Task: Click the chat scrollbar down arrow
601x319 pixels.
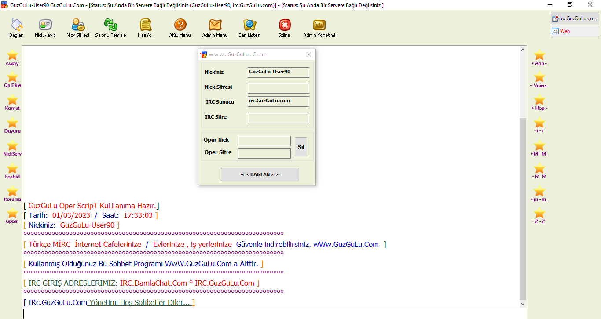Action: [523, 304]
